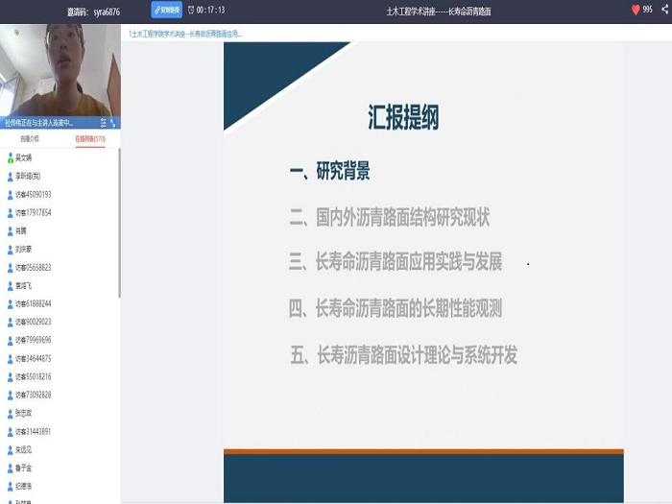
Task: Click the clock timer icon
Action: (190, 10)
